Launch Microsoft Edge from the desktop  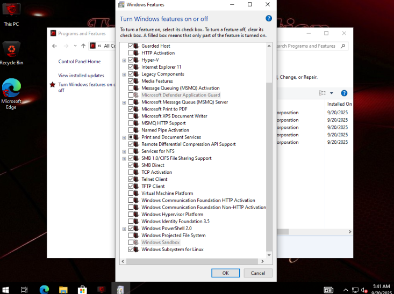[11, 94]
